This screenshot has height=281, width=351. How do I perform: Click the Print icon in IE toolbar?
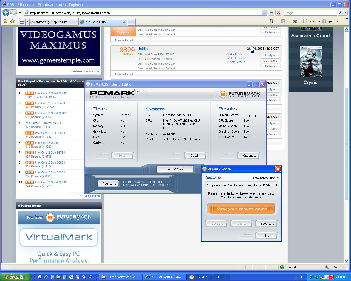[x=295, y=21]
